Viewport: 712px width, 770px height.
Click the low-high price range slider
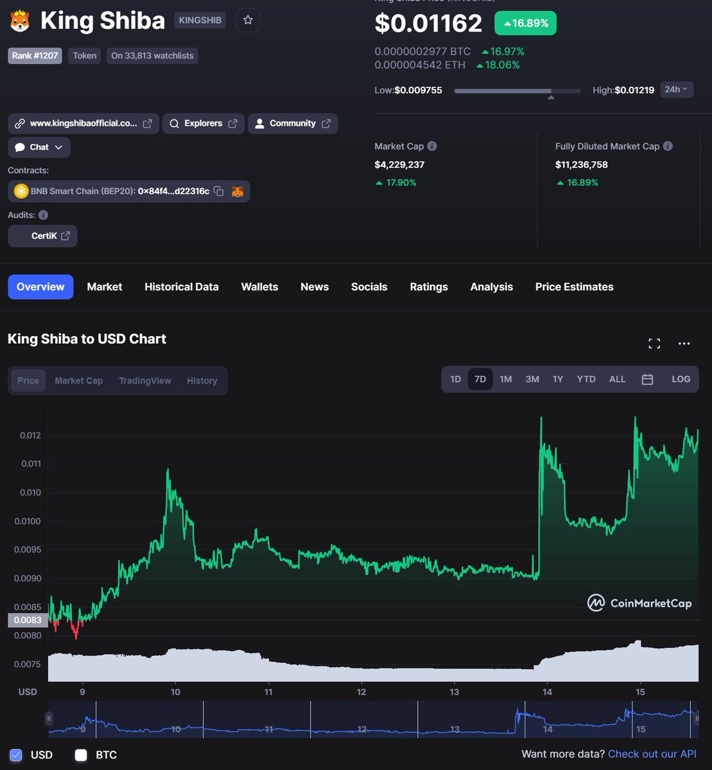(x=517, y=92)
